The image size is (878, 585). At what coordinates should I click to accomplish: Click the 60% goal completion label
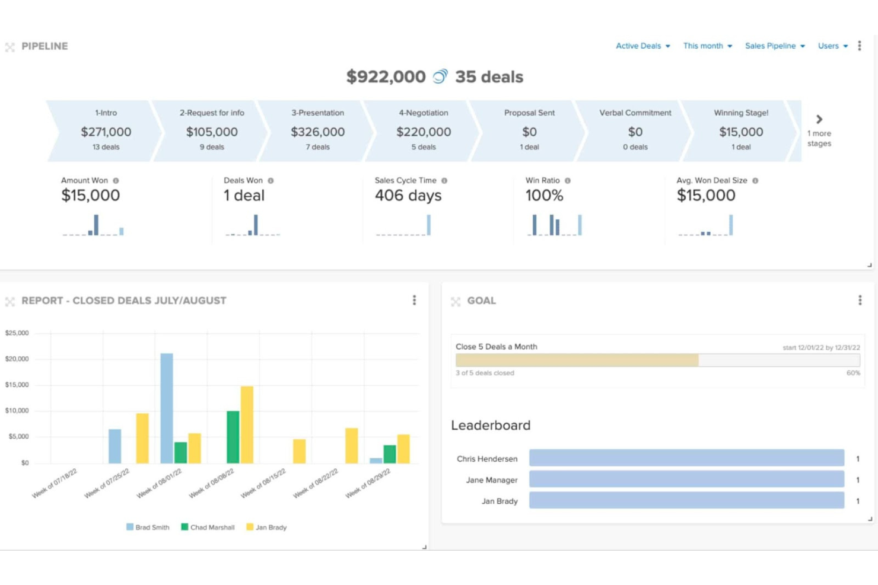click(x=853, y=373)
